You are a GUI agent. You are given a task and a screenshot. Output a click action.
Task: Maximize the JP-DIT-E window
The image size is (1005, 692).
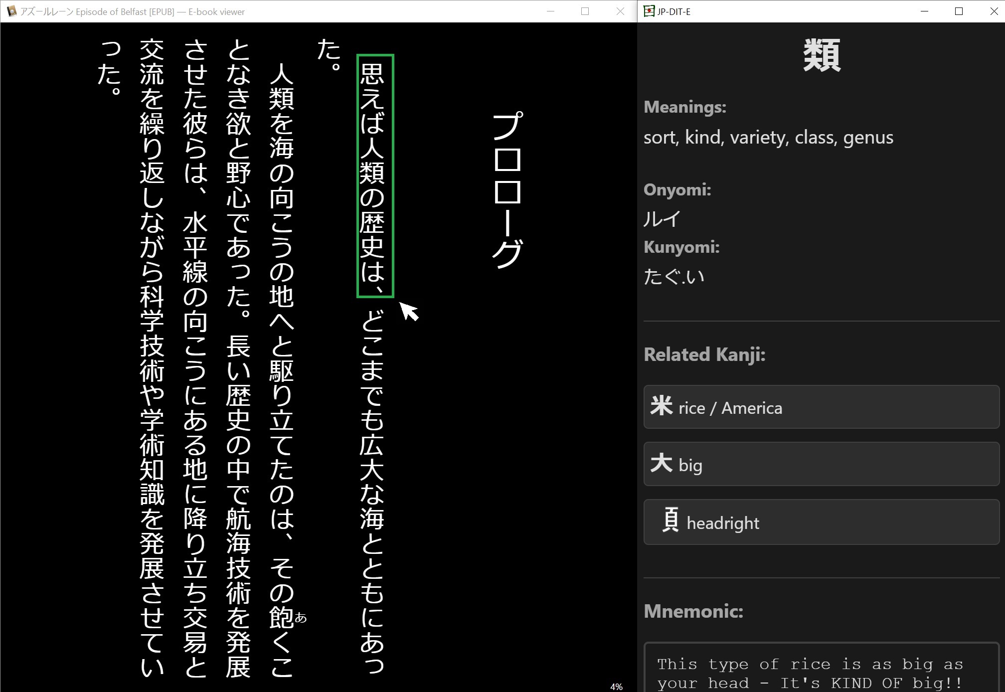(959, 11)
